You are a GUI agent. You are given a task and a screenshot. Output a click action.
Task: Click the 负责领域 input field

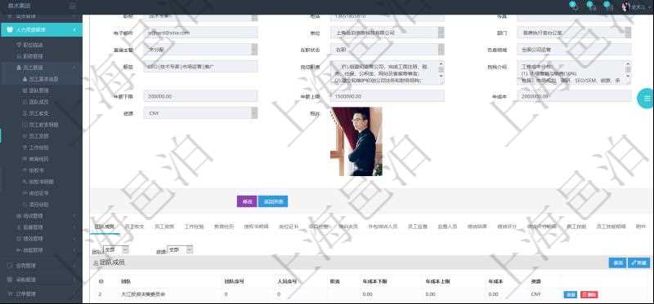tap(574, 50)
